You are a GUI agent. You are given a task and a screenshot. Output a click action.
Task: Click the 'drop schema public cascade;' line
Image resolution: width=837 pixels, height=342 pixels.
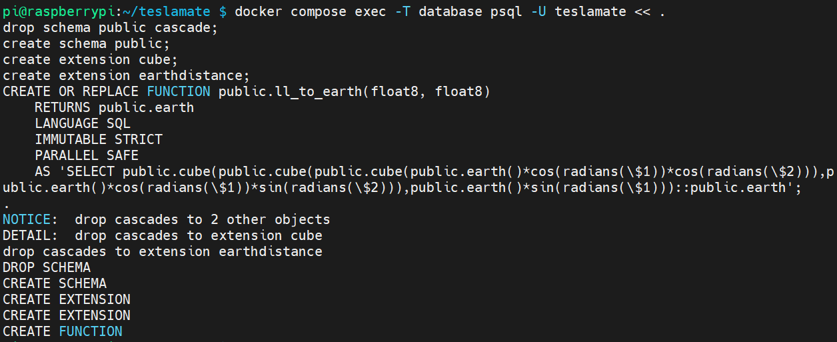(110, 27)
